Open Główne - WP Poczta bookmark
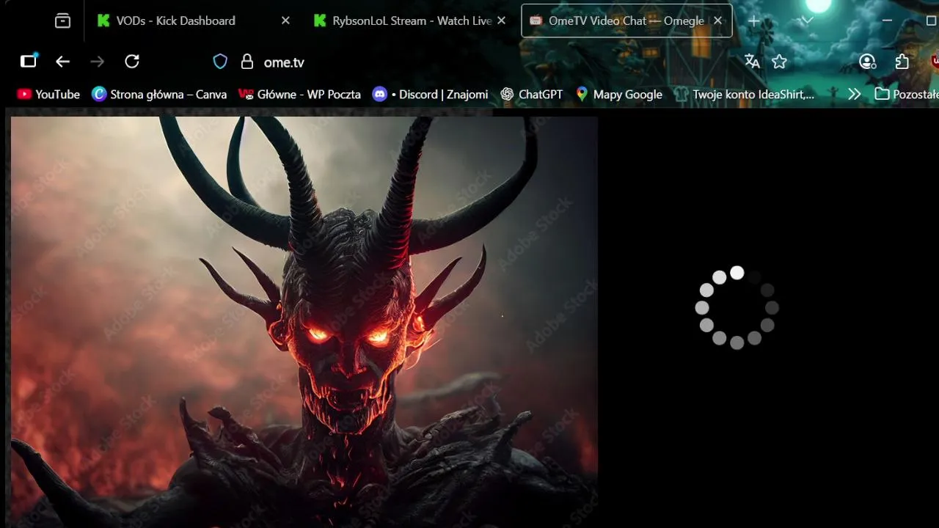This screenshot has width=939, height=528. pyautogui.click(x=300, y=94)
